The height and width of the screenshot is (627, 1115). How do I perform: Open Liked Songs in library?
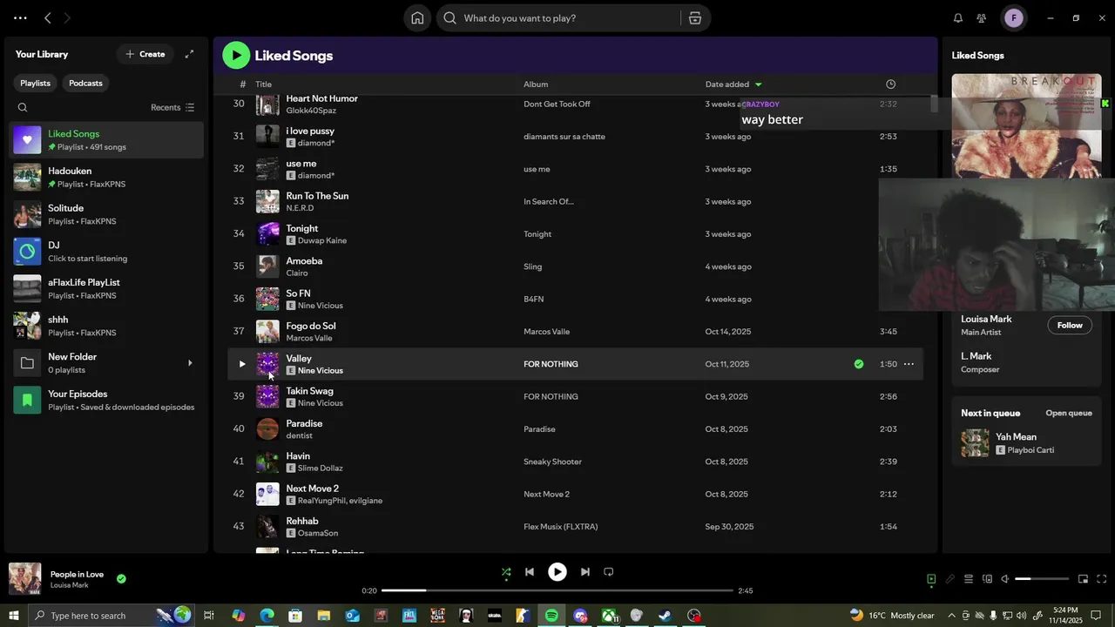pos(106,140)
